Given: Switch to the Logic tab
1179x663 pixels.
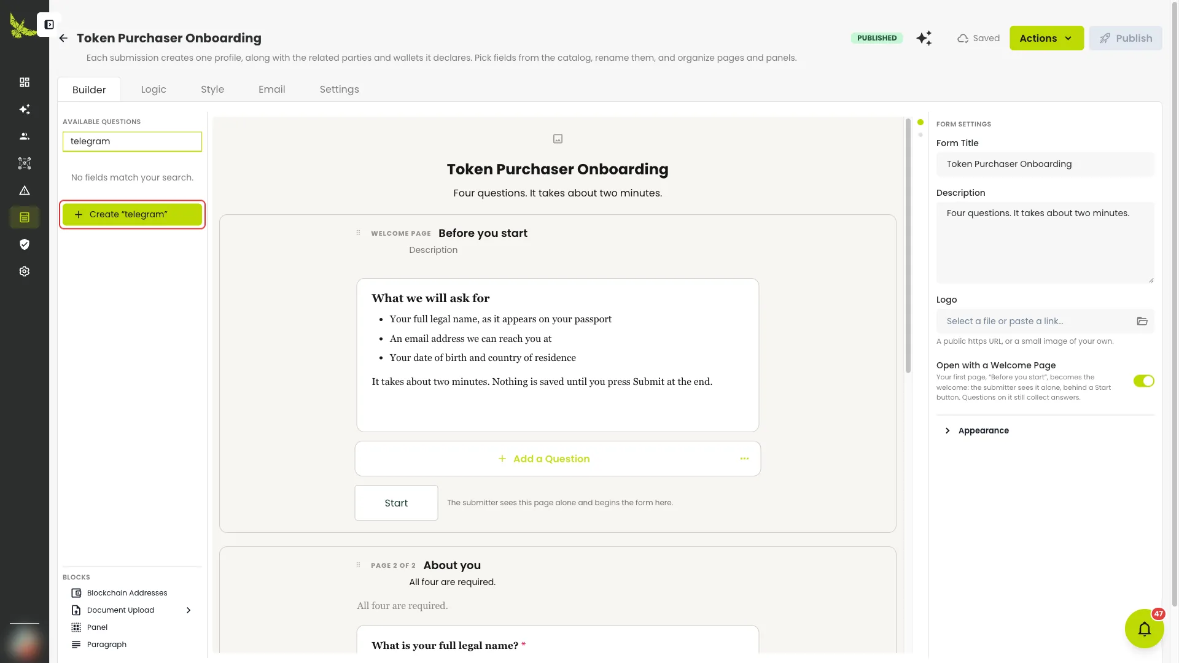Looking at the screenshot, I should 154,89.
